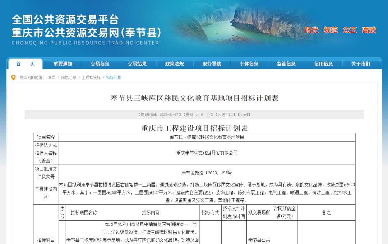This screenshot has width=388, height=244.
Task: Set font size to 小
Action: [208, 114]
